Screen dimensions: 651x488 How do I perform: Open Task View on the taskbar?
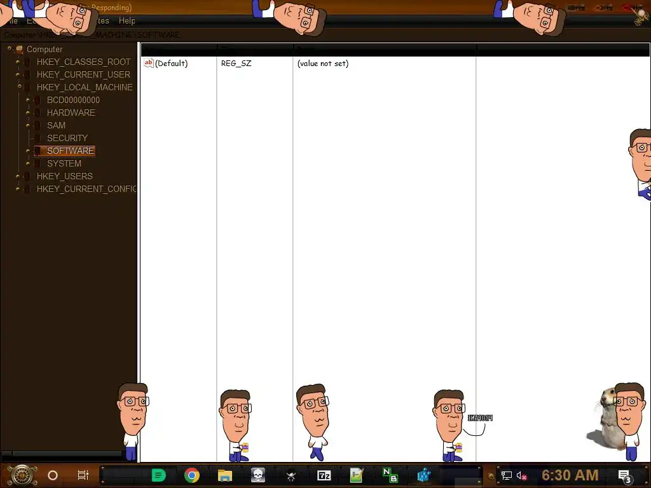click(83, 475)
